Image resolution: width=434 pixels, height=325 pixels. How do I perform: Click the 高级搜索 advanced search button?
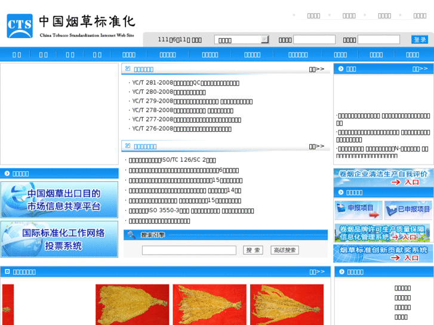coord(285,250)
